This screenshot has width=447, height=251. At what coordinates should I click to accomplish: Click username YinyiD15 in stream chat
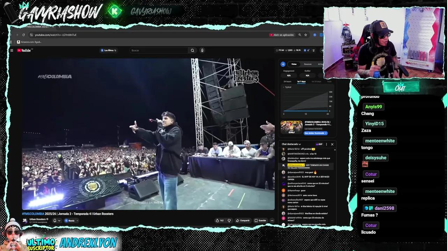pos(374,124)
